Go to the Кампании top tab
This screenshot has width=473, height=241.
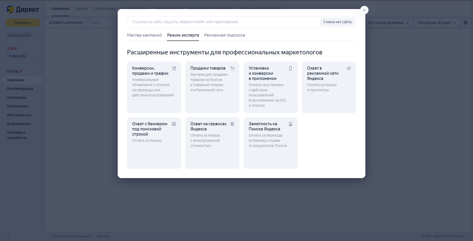(x=60, y=9)
